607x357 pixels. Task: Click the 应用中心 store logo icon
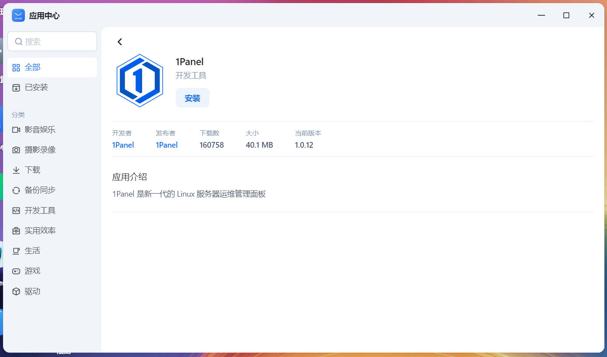pos(18,15)
